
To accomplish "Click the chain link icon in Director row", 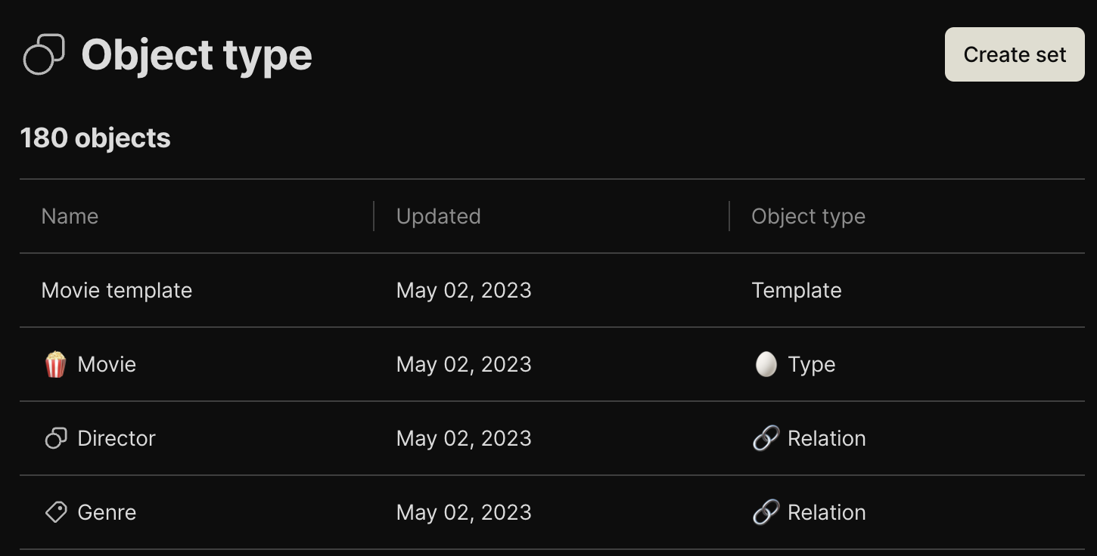I will [x=766, y=438].
